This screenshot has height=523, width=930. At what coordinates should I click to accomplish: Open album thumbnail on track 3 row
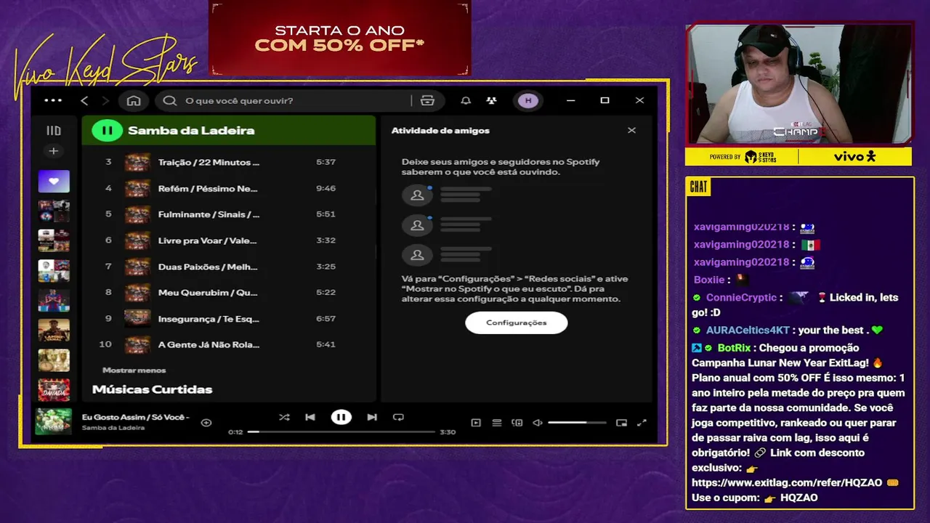click(x=137, y=162)
